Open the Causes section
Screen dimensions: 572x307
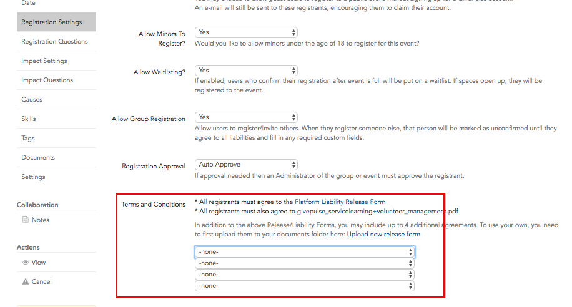pyautogui.click(x=57, y=99)
